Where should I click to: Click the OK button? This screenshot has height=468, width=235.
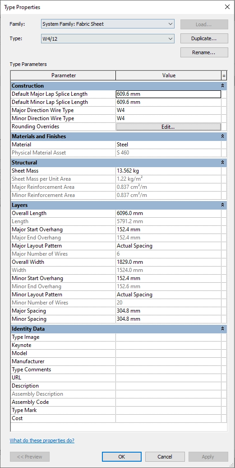click(x=121, y=457)
